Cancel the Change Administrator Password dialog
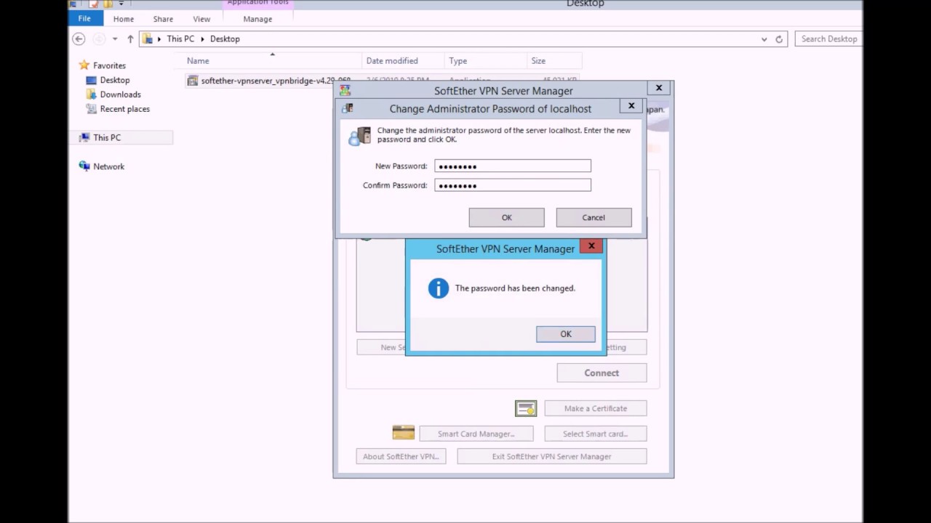This screenshot has height=523, width=931. (594, 217)
